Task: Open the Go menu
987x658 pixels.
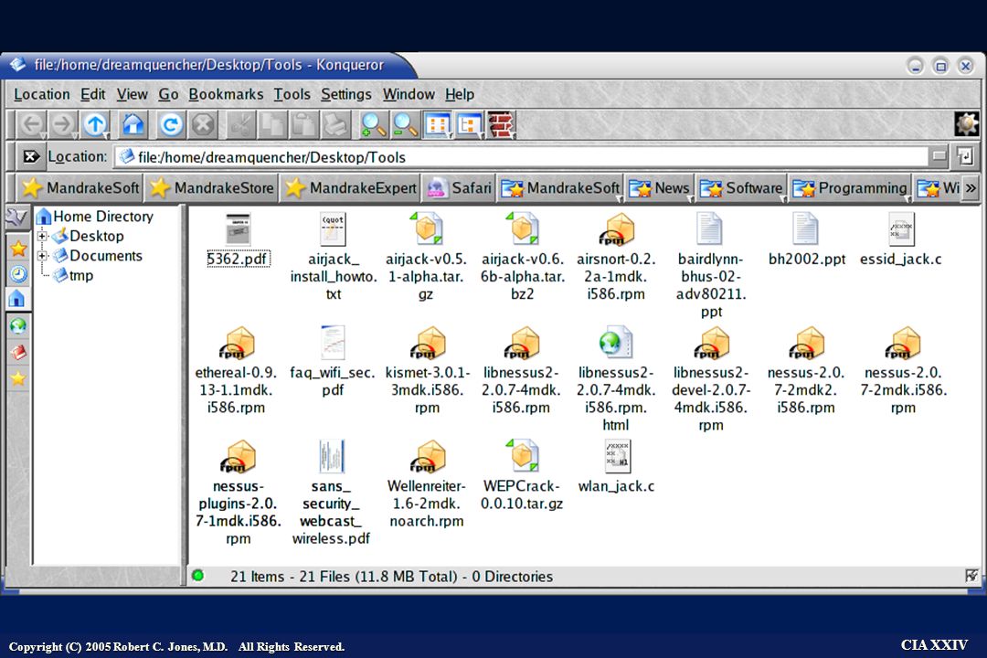Action: pos(168,94)
